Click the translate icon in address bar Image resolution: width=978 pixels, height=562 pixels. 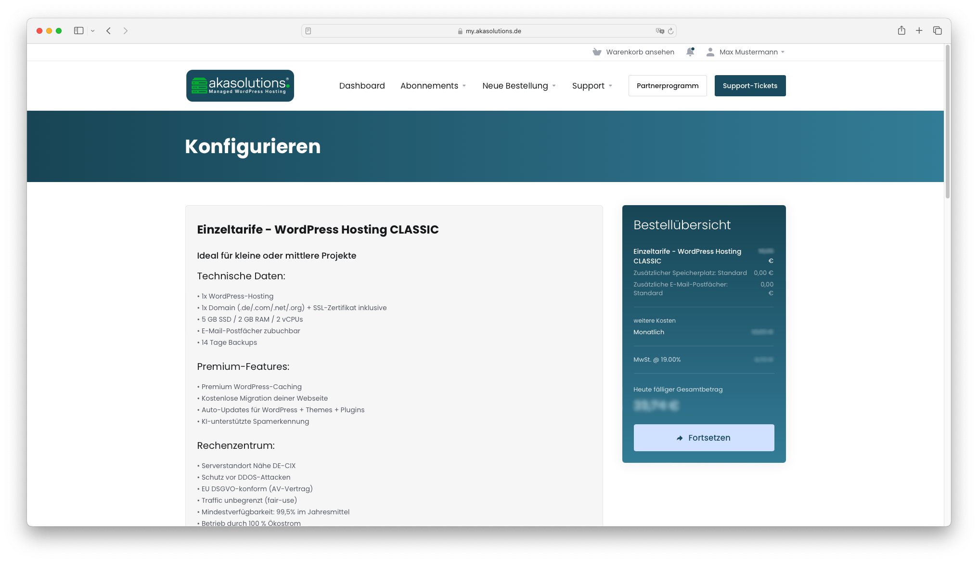tap(659, 31)
